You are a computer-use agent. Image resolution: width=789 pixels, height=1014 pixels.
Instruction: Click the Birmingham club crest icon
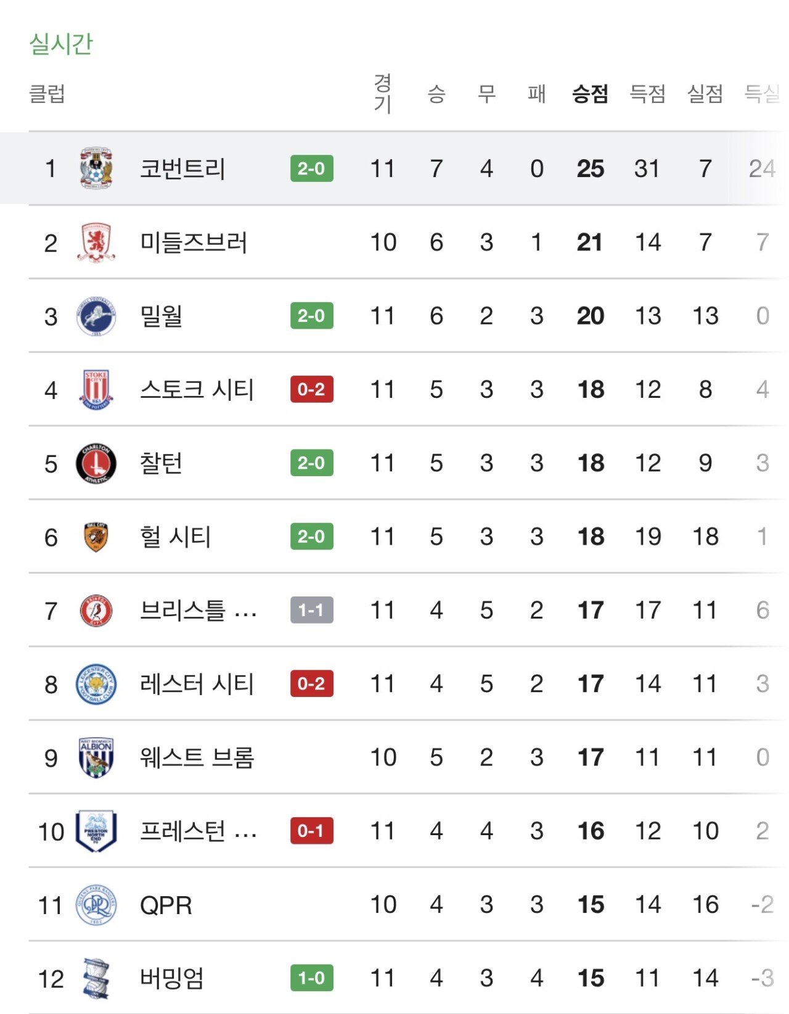click(x=96, y=978)
